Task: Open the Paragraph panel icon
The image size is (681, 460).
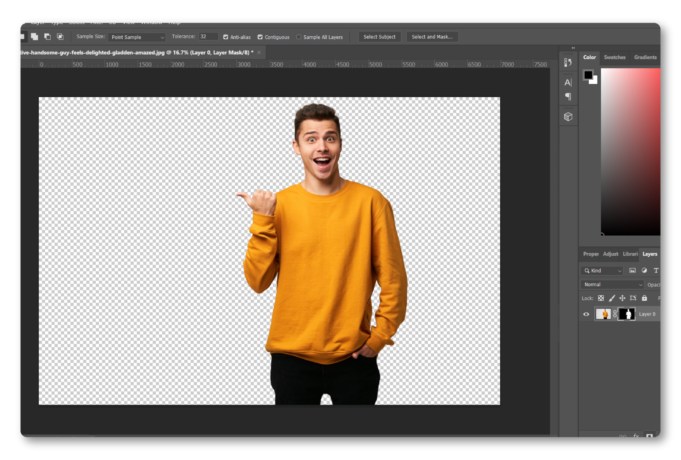Action: 568,97
